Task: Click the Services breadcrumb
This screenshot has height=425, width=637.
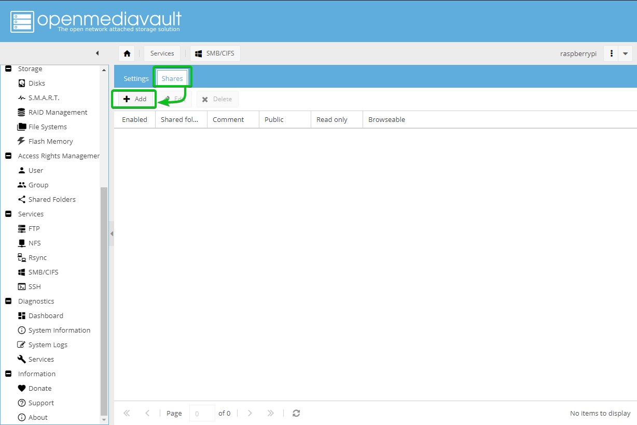Action: click(x=162, y=53)
